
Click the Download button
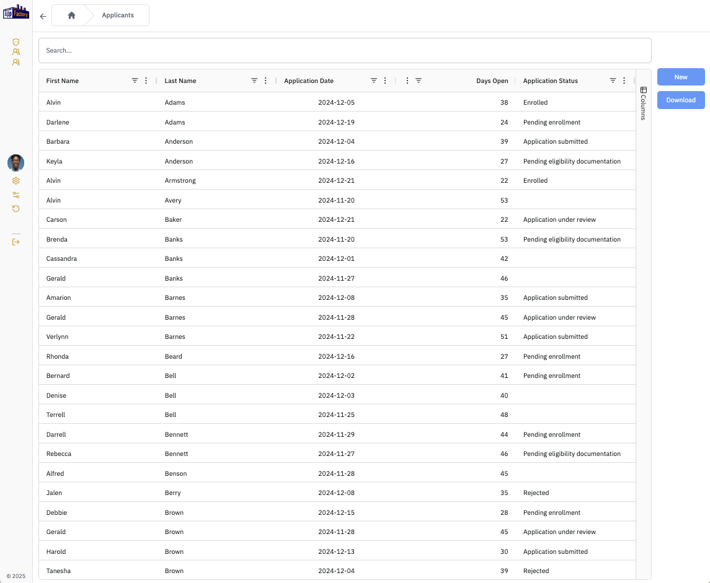coord(680,100)
